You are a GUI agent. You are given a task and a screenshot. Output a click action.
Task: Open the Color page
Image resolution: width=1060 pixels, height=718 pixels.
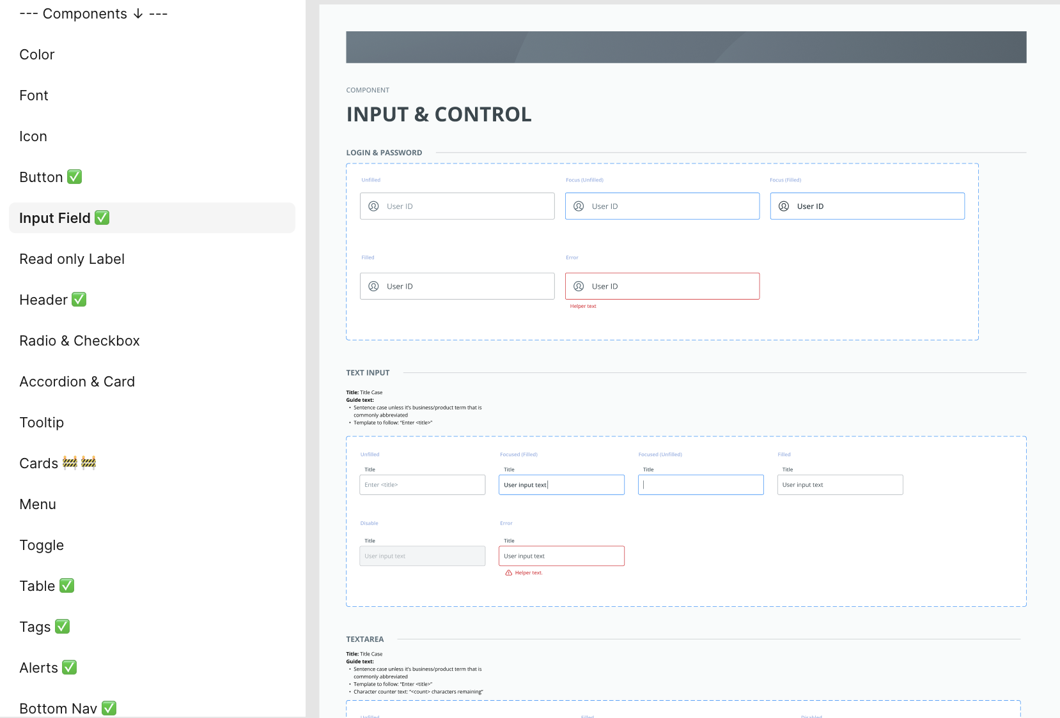click(37, 54)
